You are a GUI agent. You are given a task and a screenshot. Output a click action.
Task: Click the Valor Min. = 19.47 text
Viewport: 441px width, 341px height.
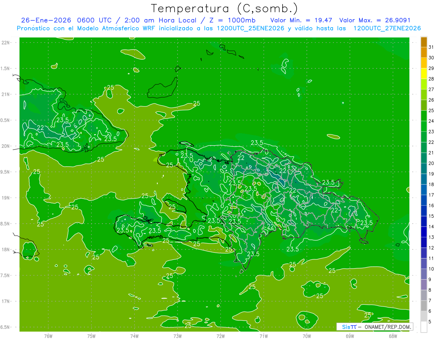pyautogui.click(x=302, y=20)
